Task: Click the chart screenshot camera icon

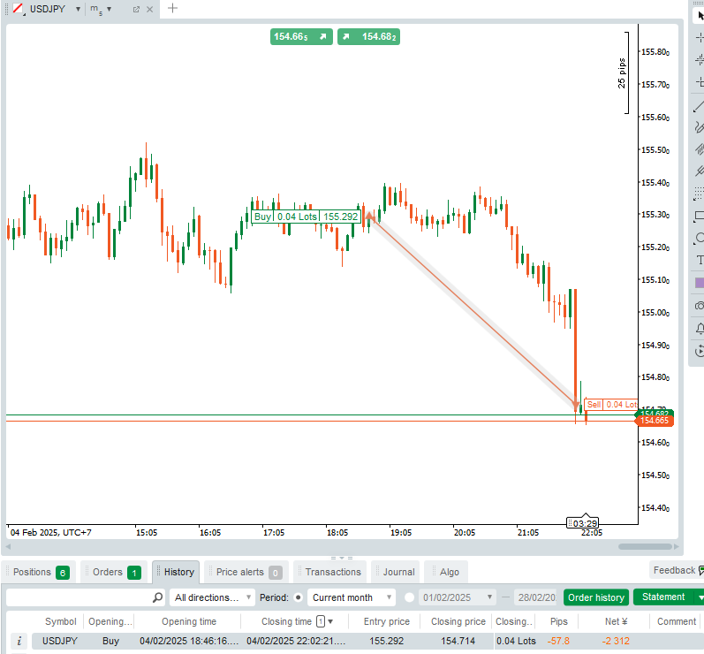Action: click(x=699, y=306)
